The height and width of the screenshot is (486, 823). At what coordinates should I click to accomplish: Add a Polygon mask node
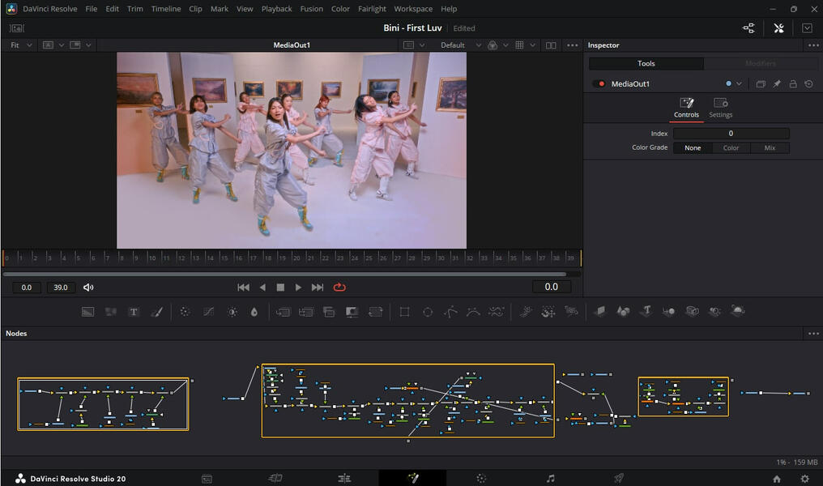450,311
